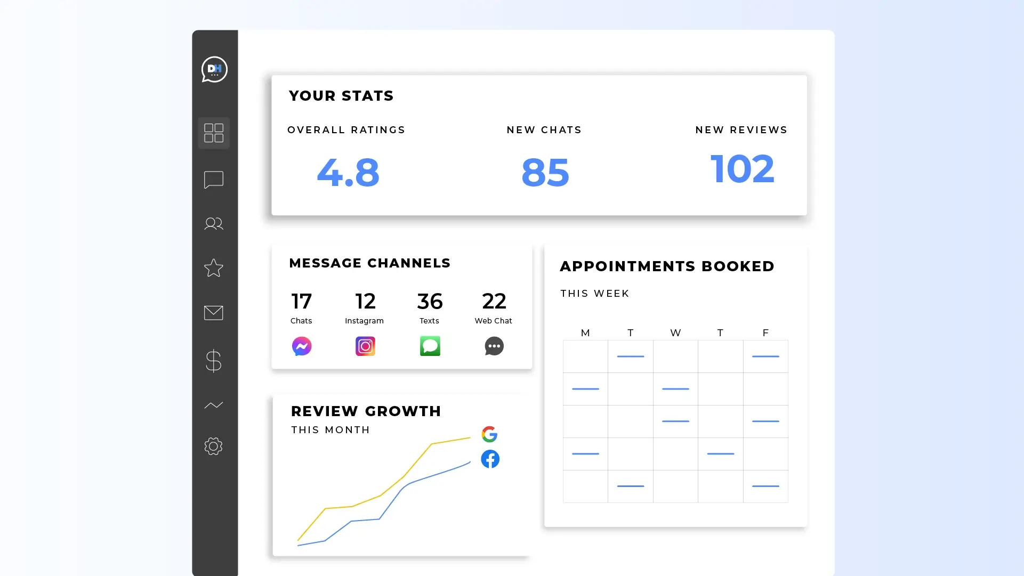Access the settings panel
The height and width of the screenshot is (576, 1024).
[x=213, y=446]
